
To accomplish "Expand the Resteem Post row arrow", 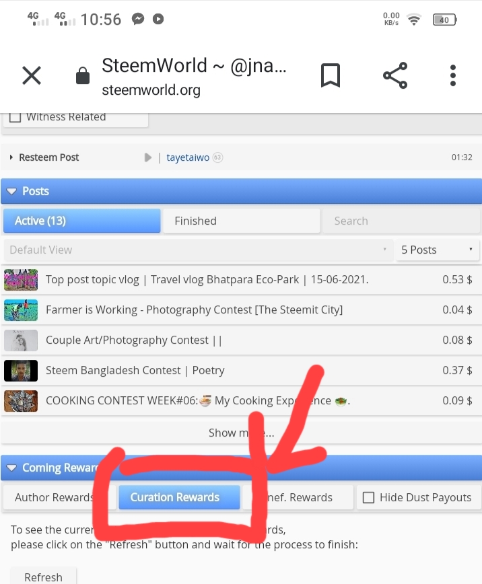I will tap(11, 157).
